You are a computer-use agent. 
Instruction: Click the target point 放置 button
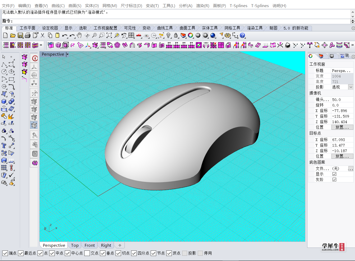click(x=342, y=156)
